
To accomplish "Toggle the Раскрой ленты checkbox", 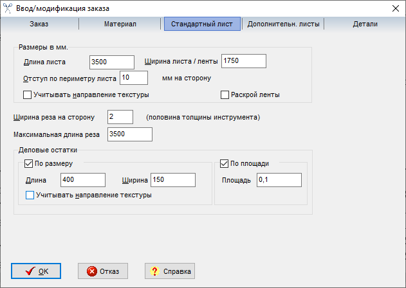I will [x=225, y=95].
